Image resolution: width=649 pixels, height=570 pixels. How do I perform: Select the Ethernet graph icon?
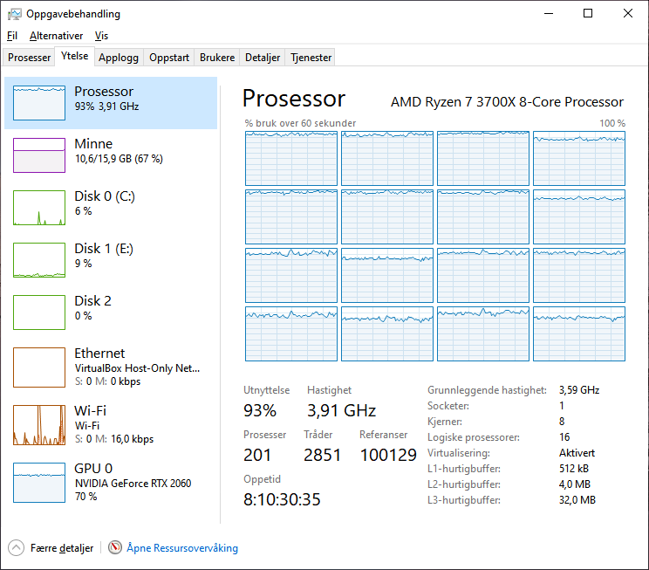point(39,365)
